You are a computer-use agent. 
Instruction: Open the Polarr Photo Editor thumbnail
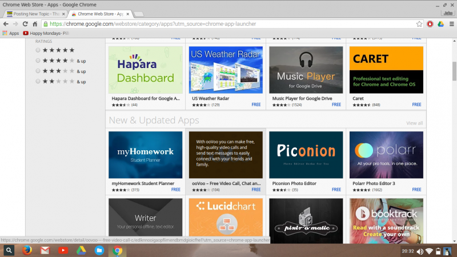click(386, 155)
